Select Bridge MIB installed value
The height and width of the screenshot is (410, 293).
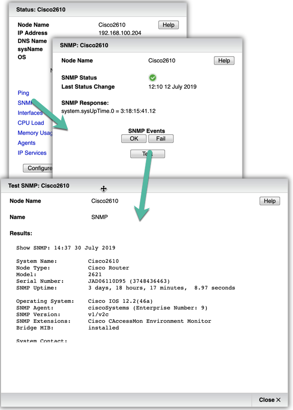(103, 328)
